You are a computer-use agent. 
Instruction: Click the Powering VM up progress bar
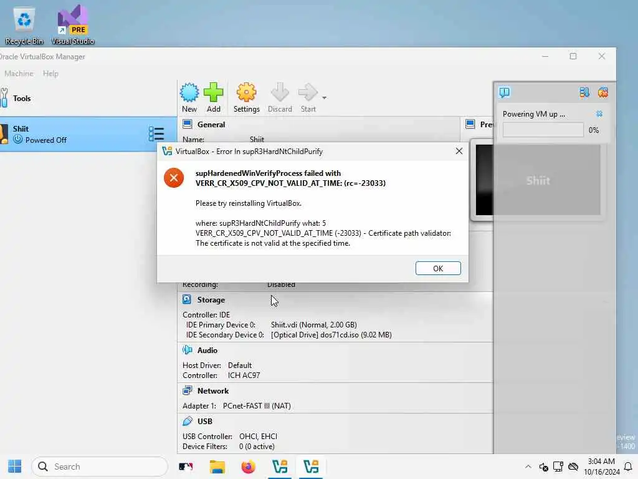(x=543, y=130)
